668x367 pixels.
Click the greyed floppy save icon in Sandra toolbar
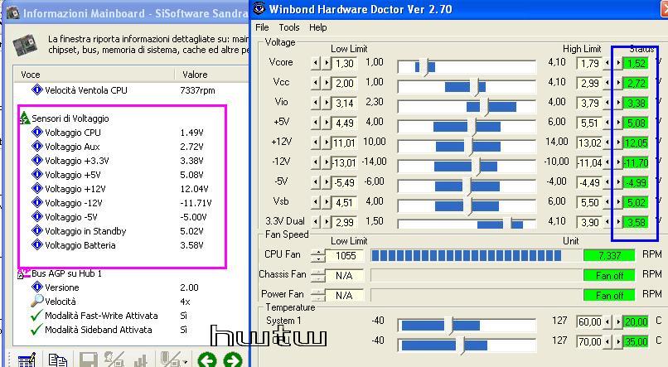(89, 360)
